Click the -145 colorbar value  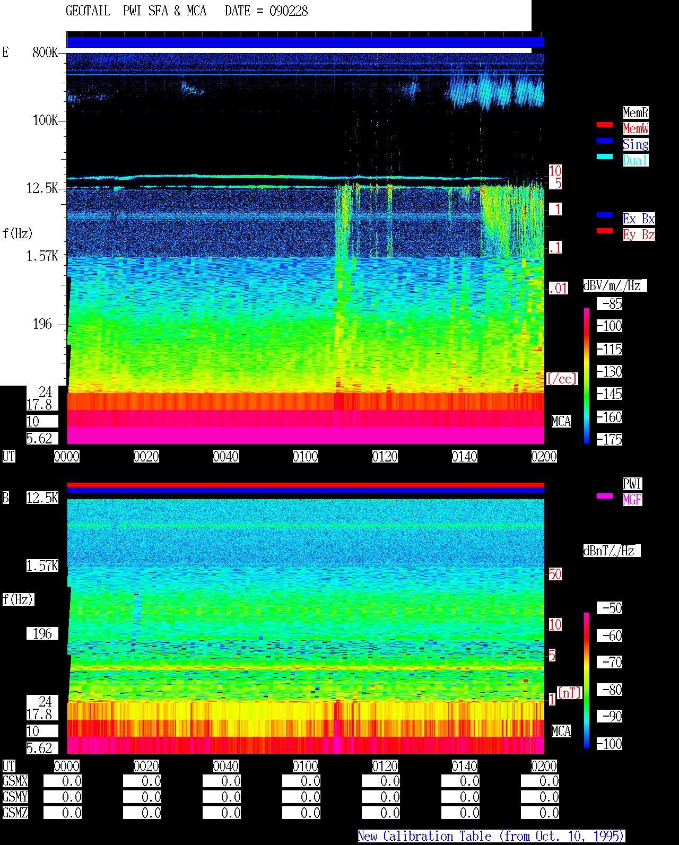(610, 394)
